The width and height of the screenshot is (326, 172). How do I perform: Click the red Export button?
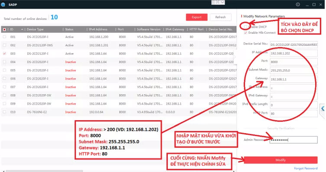point(197,17)
